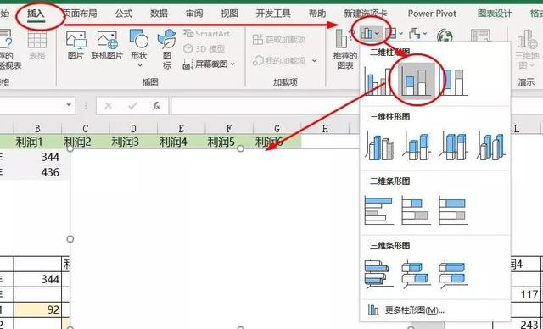Click the fx insert function icon
This screenshot has width=543, height=329.
coord(156,105)
